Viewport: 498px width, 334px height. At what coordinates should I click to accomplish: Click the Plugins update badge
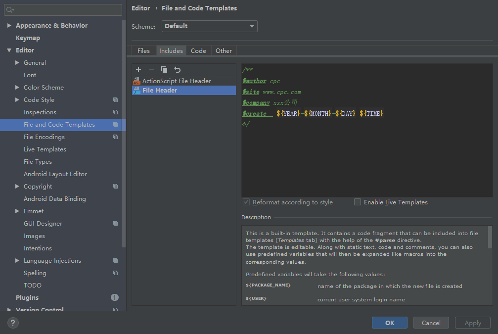(115, 297)
